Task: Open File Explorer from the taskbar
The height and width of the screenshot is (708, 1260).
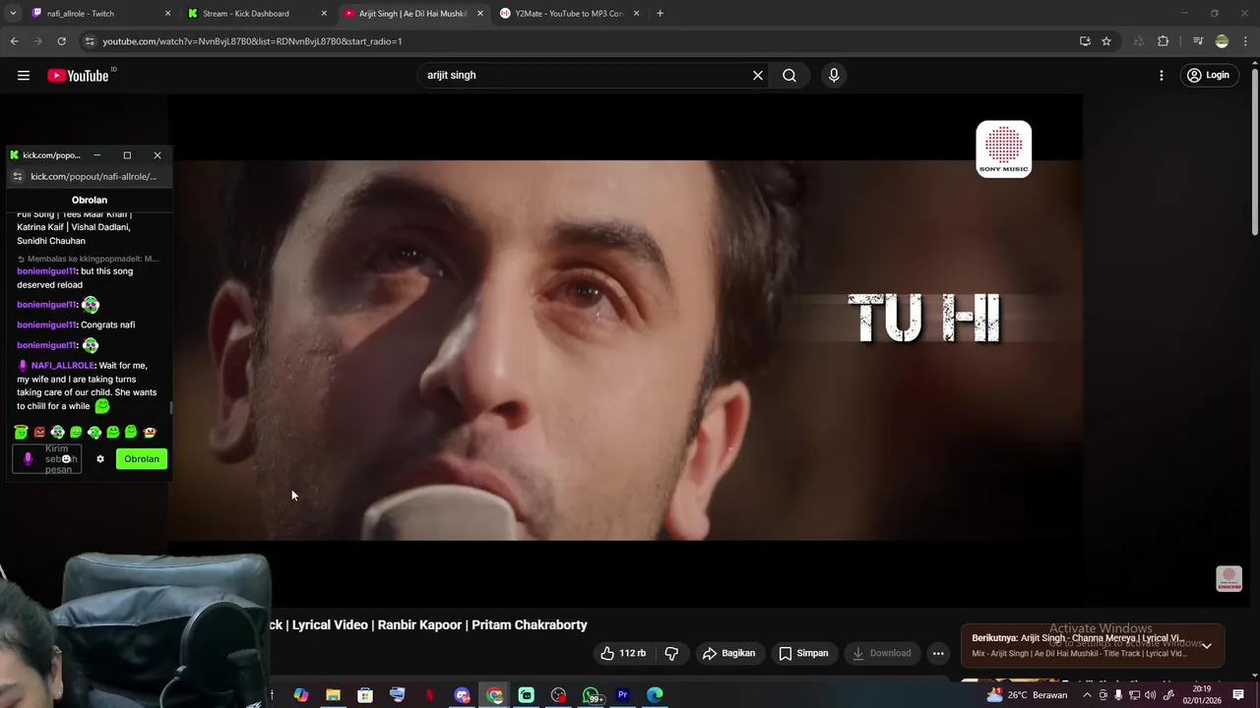Action: coord(333,695)
